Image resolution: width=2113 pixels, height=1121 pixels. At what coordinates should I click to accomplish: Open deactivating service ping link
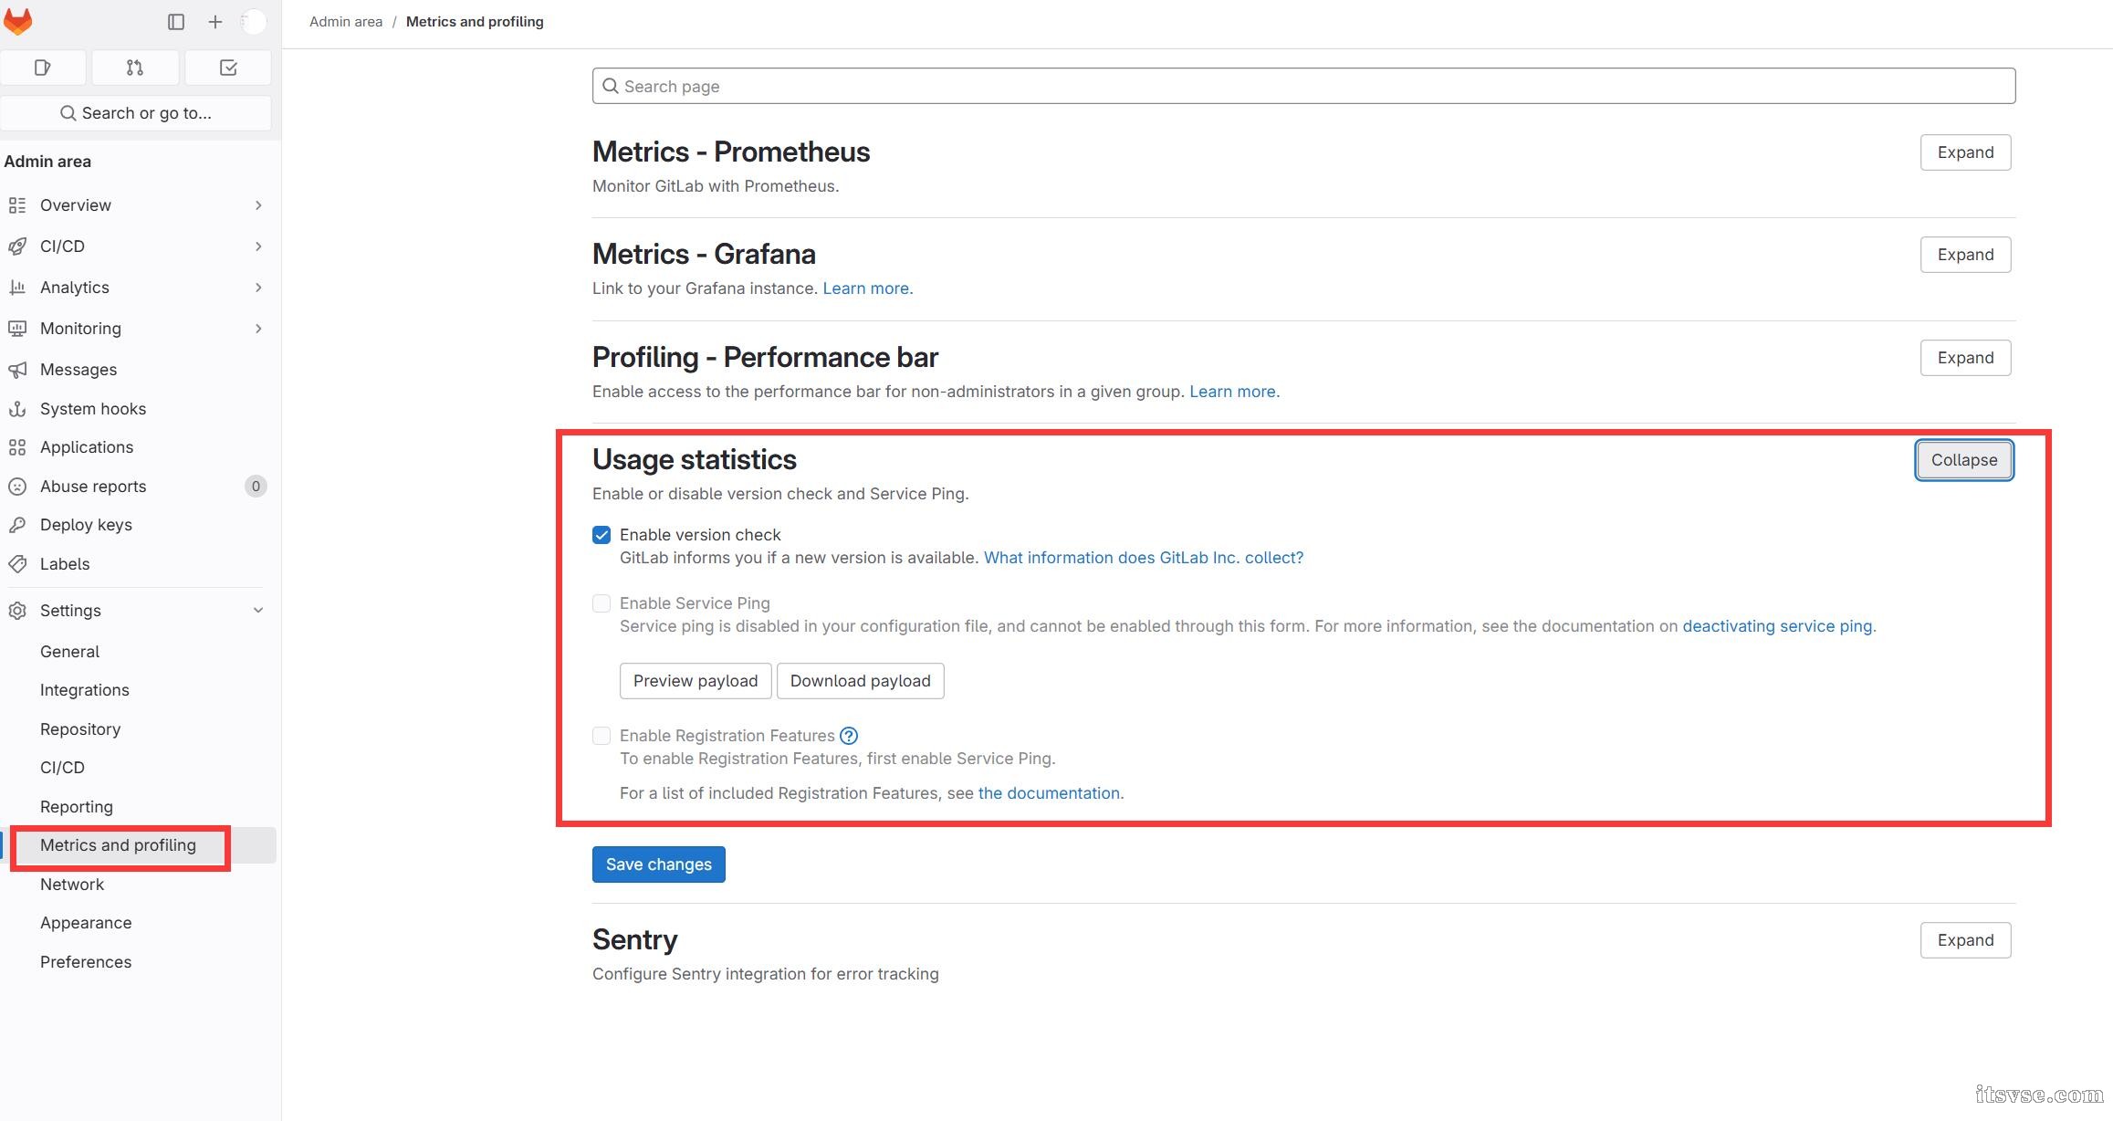[x=1777, y=626]
